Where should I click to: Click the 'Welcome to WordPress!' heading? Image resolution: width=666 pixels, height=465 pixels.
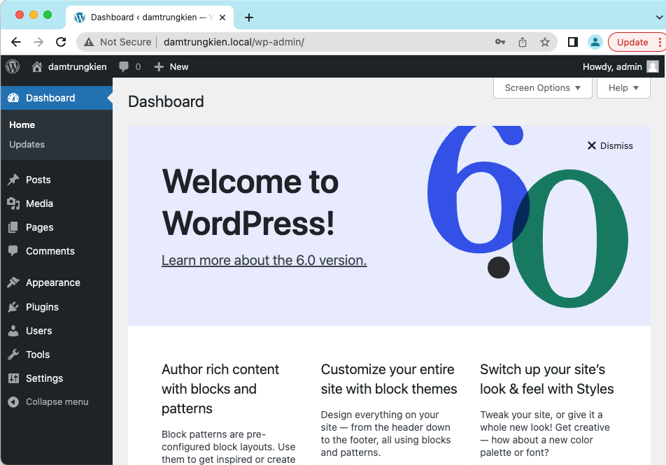(250, 202)
